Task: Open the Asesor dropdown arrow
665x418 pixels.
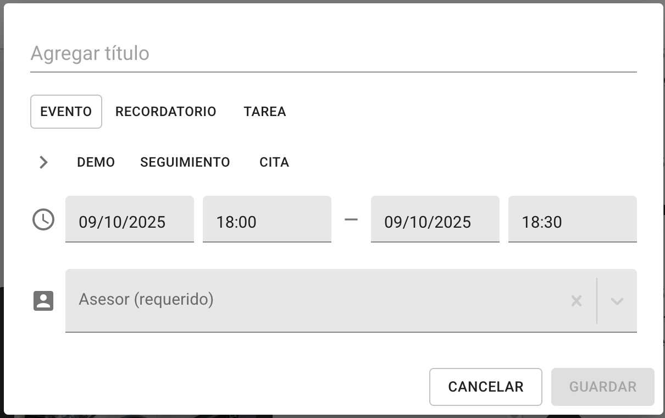Action: coord(617,301)
